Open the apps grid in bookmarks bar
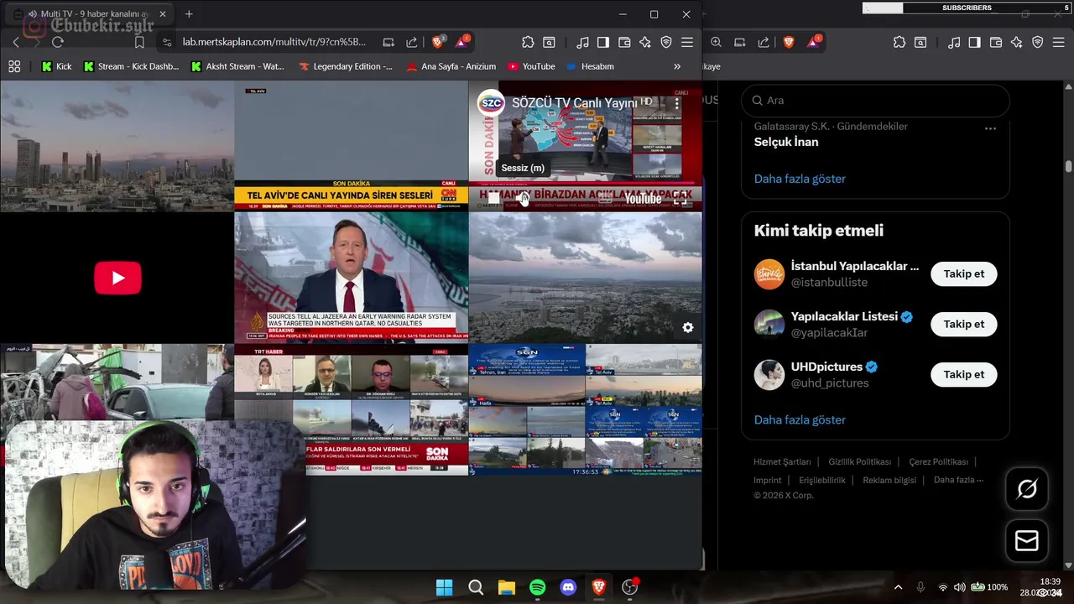The height and width of the screenshot is (604, 1074). point(14,66)
